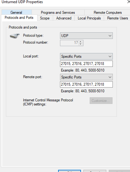Select the Remote Users tab
Viewport: 130px width, 172px height.
117,18
